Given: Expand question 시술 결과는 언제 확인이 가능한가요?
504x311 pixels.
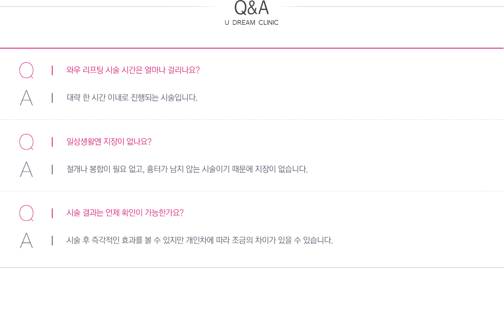Looking at the screenshot, I should [125, 213].
